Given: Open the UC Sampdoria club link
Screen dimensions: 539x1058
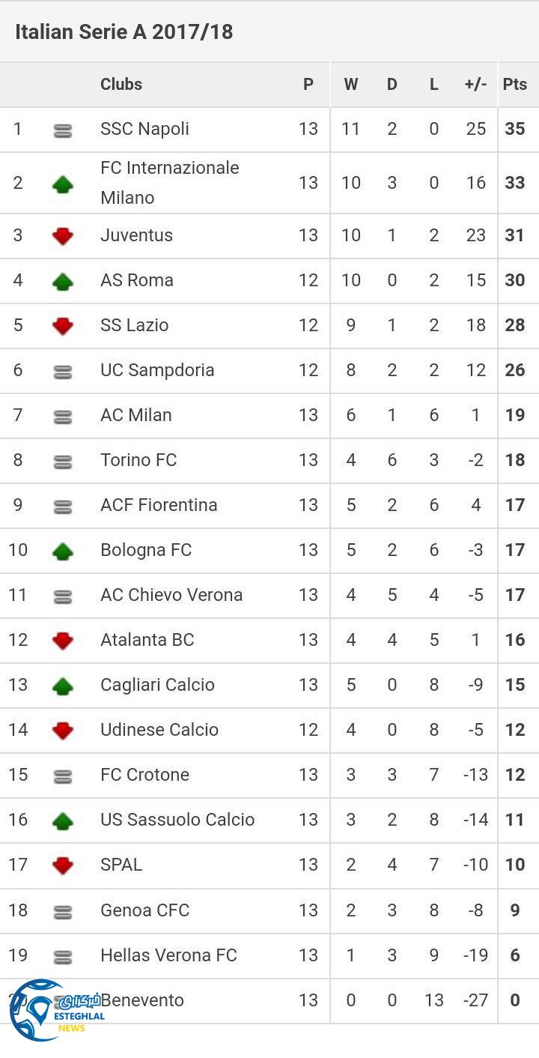Looking at the screenshot, I should (x=157, y=370).
